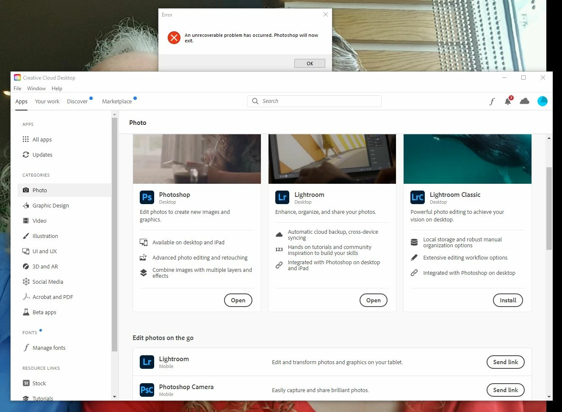Send link for Lightroom Mobile

[506, 362]
